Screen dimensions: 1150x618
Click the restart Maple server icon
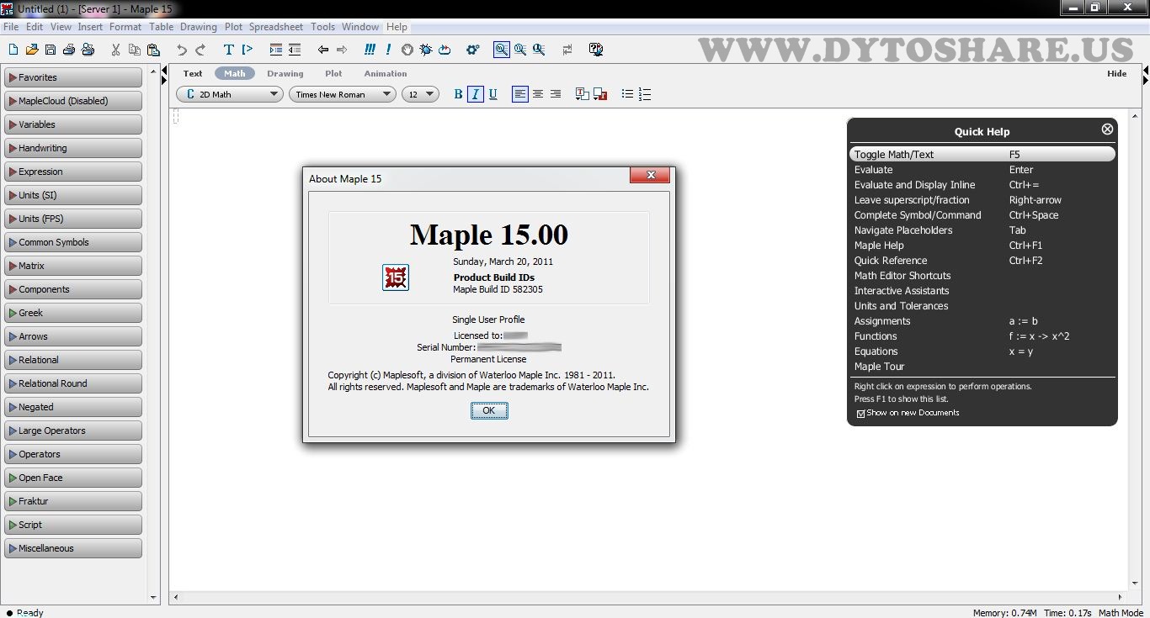[445, 50]
